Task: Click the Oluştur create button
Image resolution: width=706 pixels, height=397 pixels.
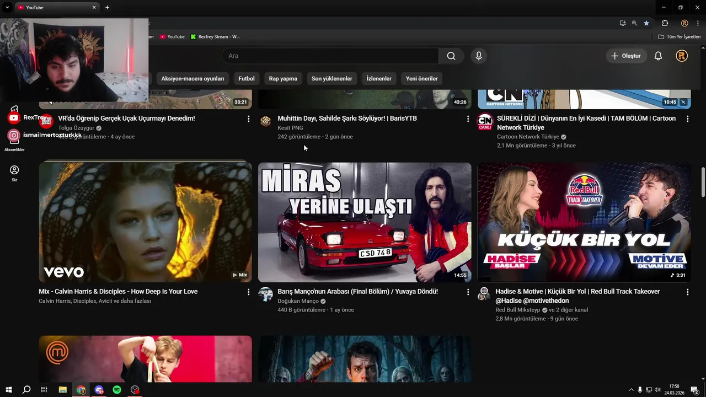Action: tap(627, 56)
